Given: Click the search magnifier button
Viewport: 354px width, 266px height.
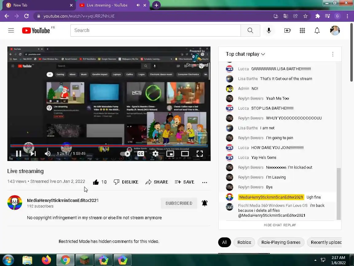Looking at the screenshot, I should [250, 30].
